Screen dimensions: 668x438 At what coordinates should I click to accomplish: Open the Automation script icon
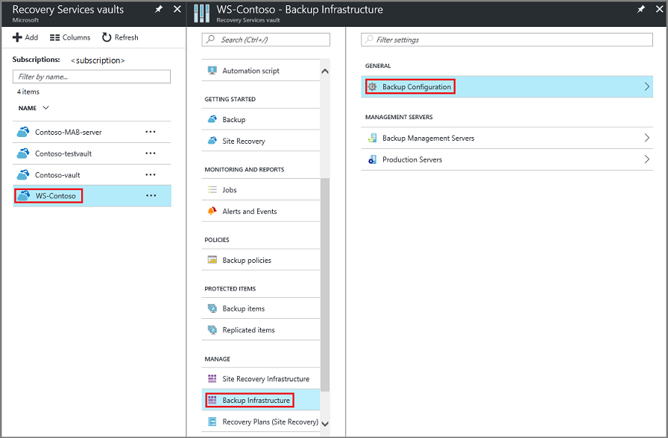point(211,70)
